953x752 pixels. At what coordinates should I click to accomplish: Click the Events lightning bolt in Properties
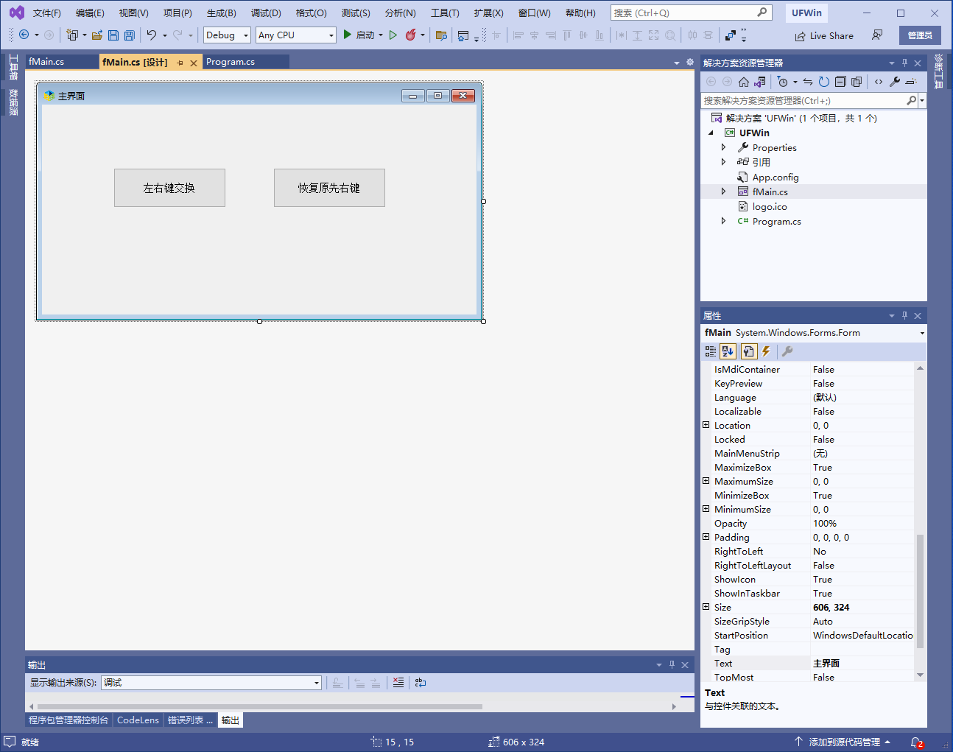(766, 351)
